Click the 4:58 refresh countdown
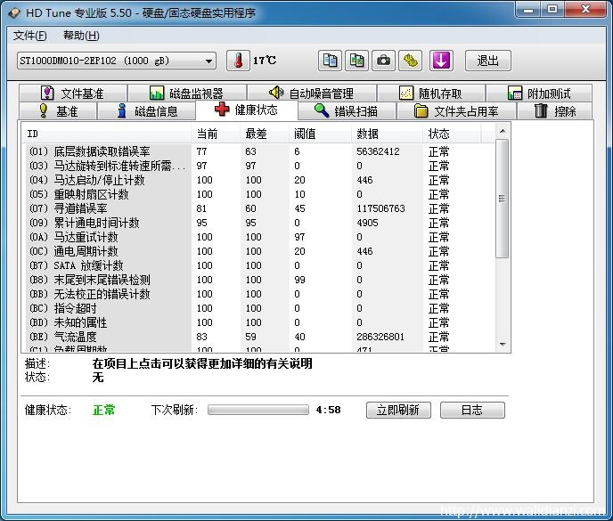The width and height of the screenshot is (613, 521). (x=329, y=410)
